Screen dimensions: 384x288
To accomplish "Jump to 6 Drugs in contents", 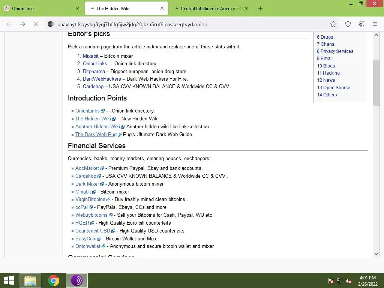I will click(x=325, y=37).
